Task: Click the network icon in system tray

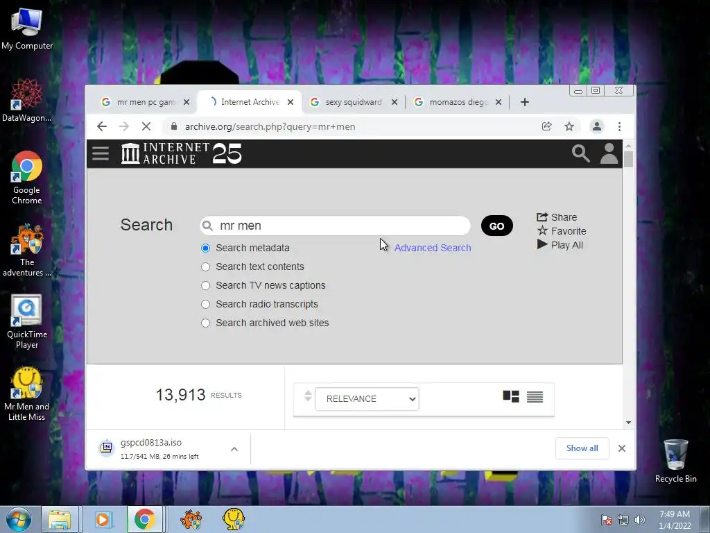Action: click(x=623, y=520)
